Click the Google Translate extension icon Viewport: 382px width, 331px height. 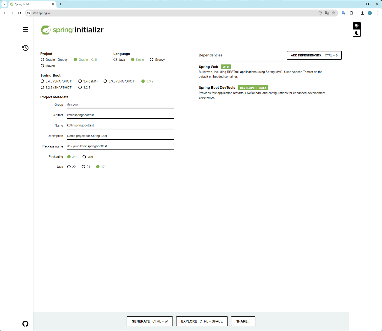coord(344,13)
